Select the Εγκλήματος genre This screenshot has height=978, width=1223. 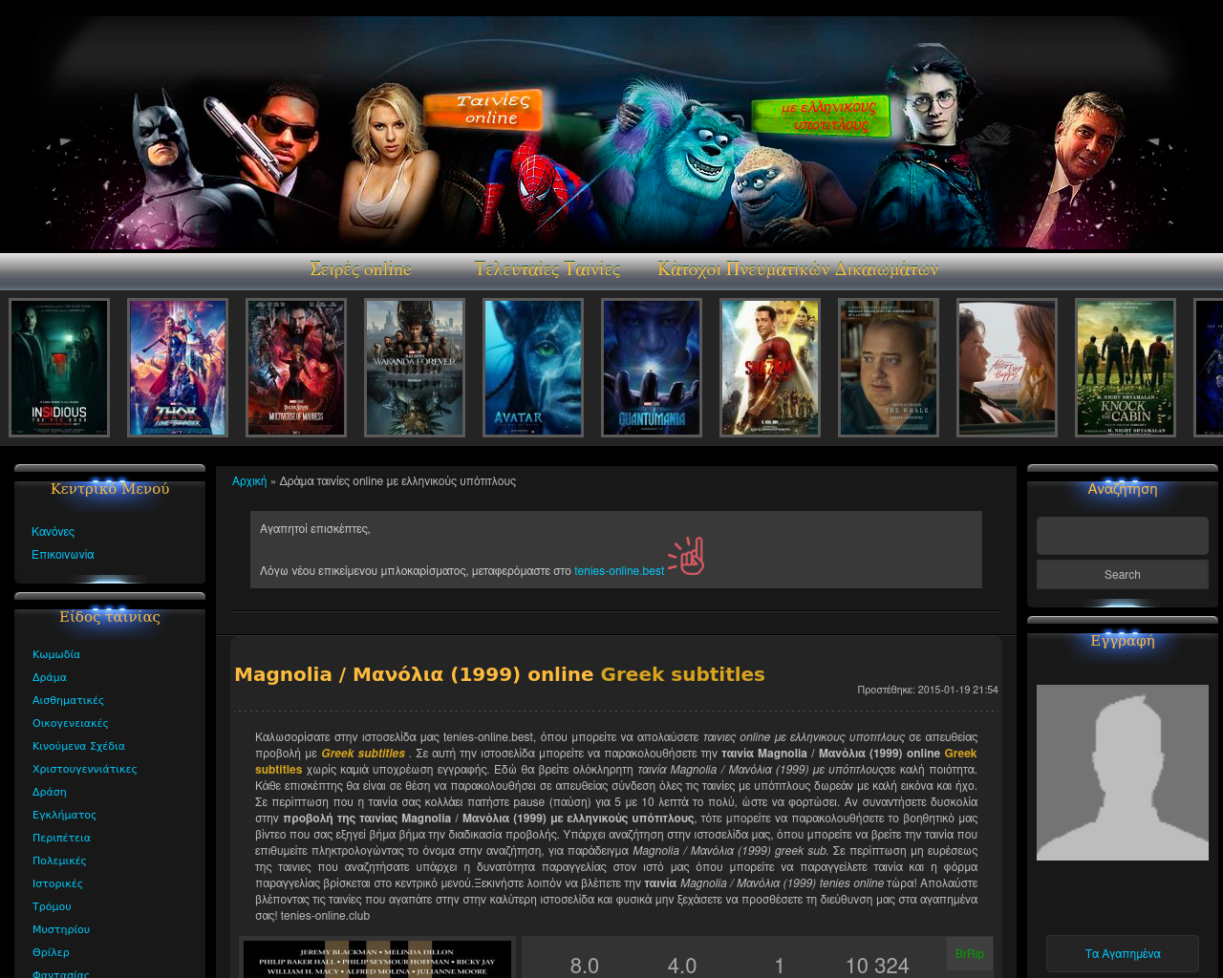(64, 815)
